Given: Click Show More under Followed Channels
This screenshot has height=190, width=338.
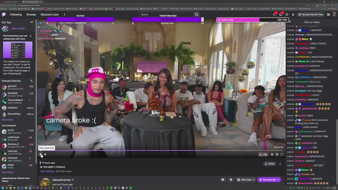Looking at the screenshot, I should click(7, 120).
